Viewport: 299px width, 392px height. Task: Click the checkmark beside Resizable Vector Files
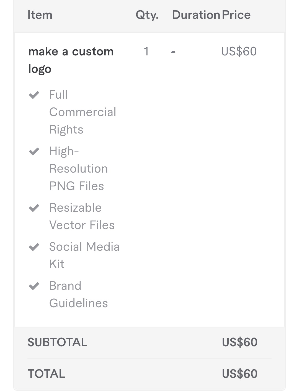(x=34, y=208)
